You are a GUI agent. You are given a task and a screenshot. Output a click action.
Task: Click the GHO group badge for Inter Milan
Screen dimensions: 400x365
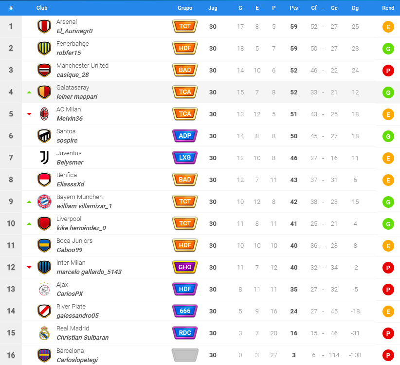[185, 267]
